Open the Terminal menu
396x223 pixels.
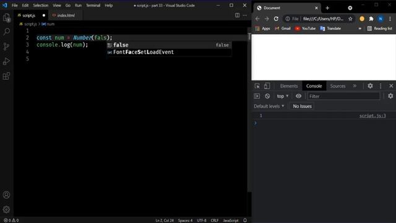93,6
